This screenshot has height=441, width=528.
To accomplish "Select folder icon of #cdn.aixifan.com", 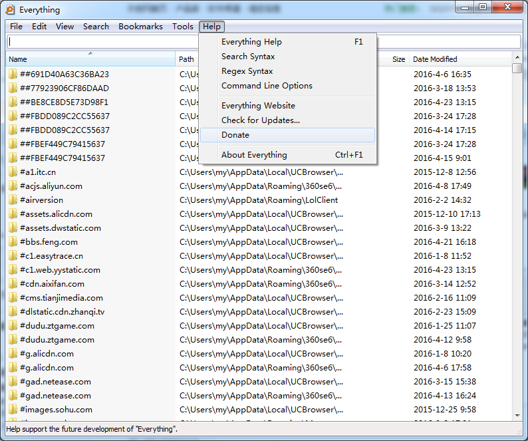I will click(13, 283).
